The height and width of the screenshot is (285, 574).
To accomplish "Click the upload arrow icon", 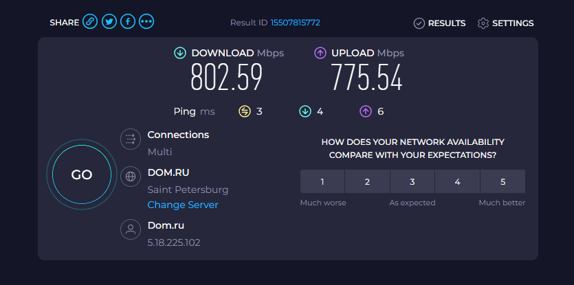I will (320, 53).
